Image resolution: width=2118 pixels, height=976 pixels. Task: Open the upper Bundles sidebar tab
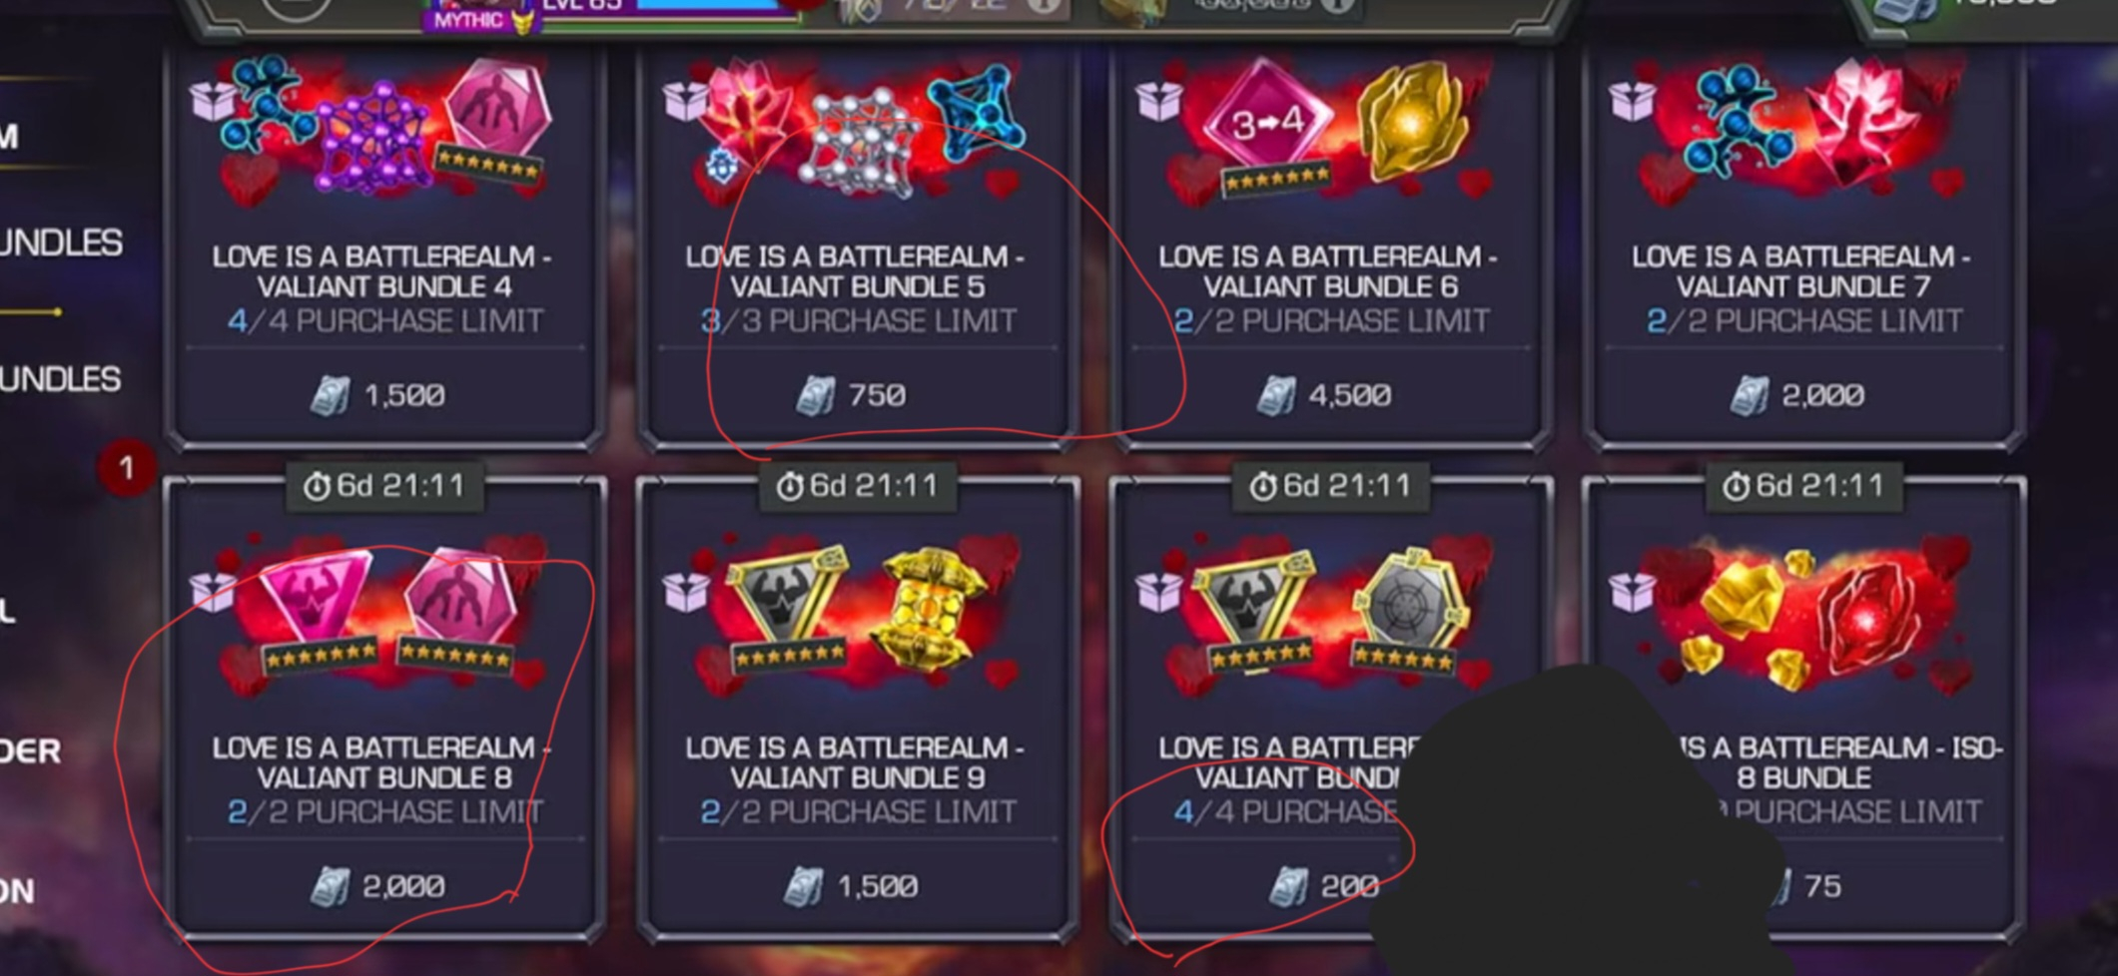point(60,243)
